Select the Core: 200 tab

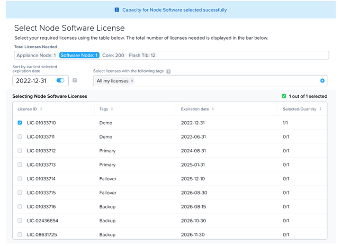[x=113, y=56]
